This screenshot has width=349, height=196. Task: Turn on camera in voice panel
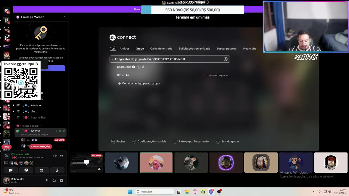[11, 170]
